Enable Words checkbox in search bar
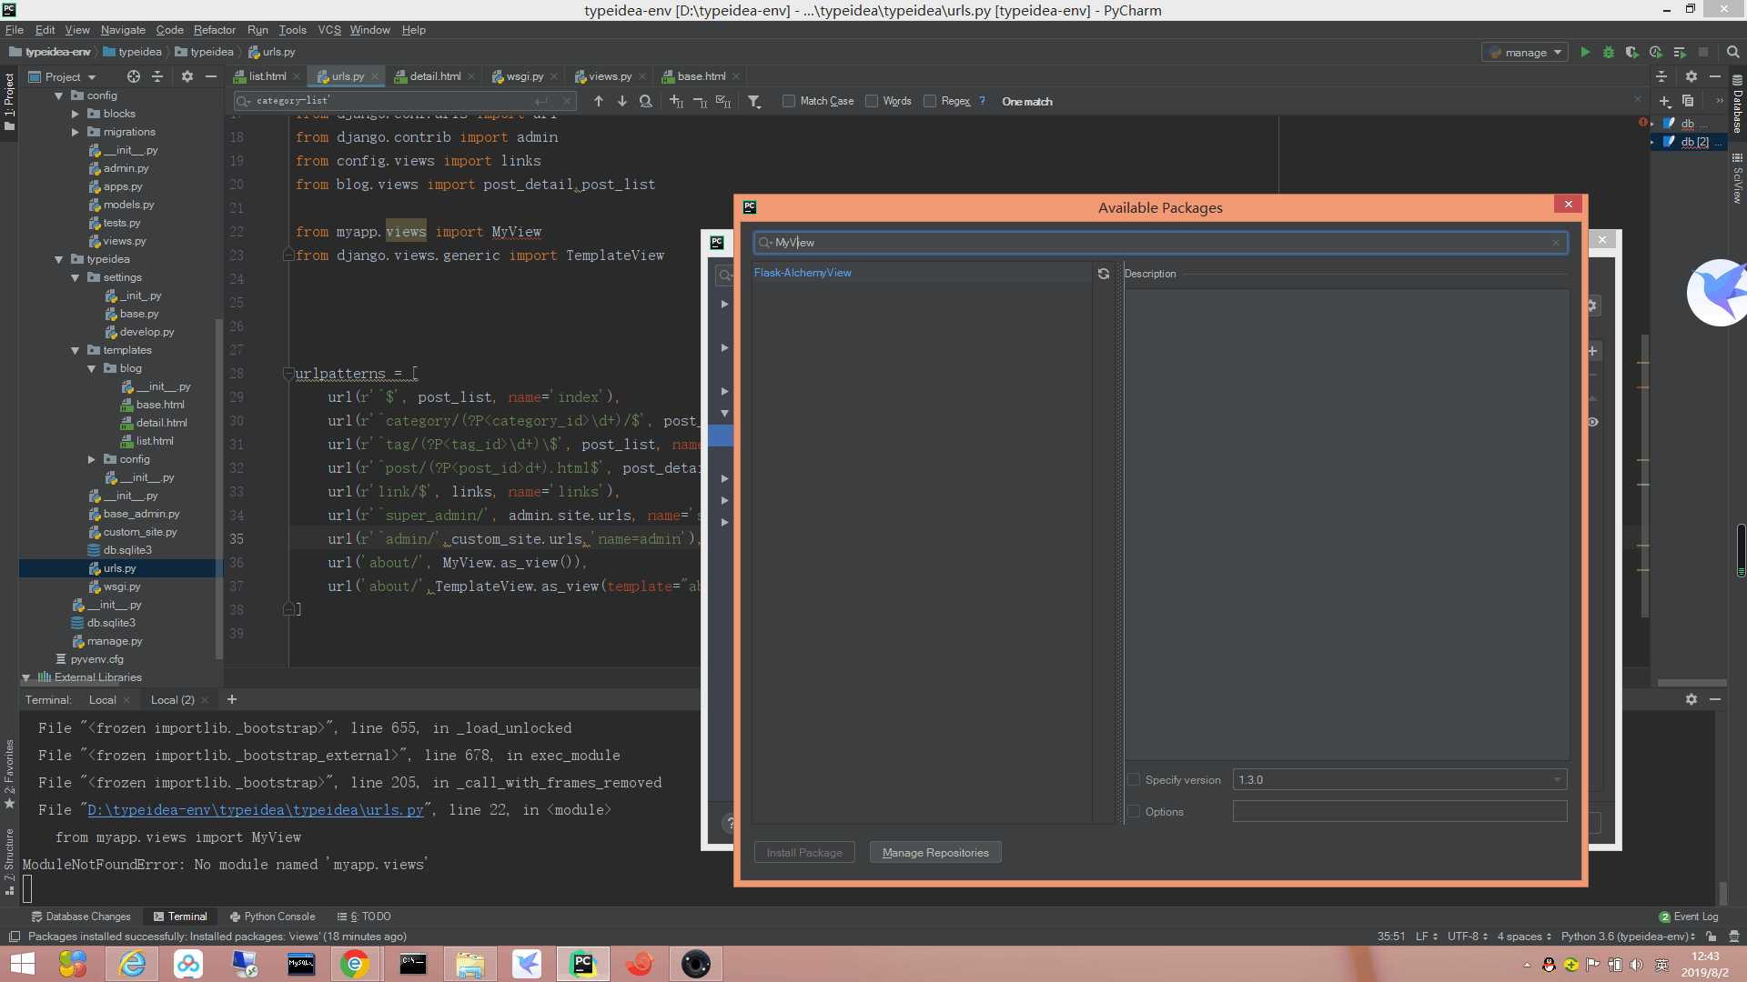The width and height of the screenshot is (1747, 982). coord(871,101)
